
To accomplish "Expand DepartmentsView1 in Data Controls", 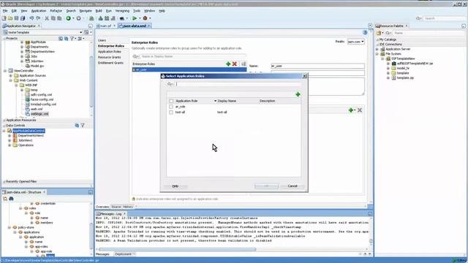I will click(10, 136).
